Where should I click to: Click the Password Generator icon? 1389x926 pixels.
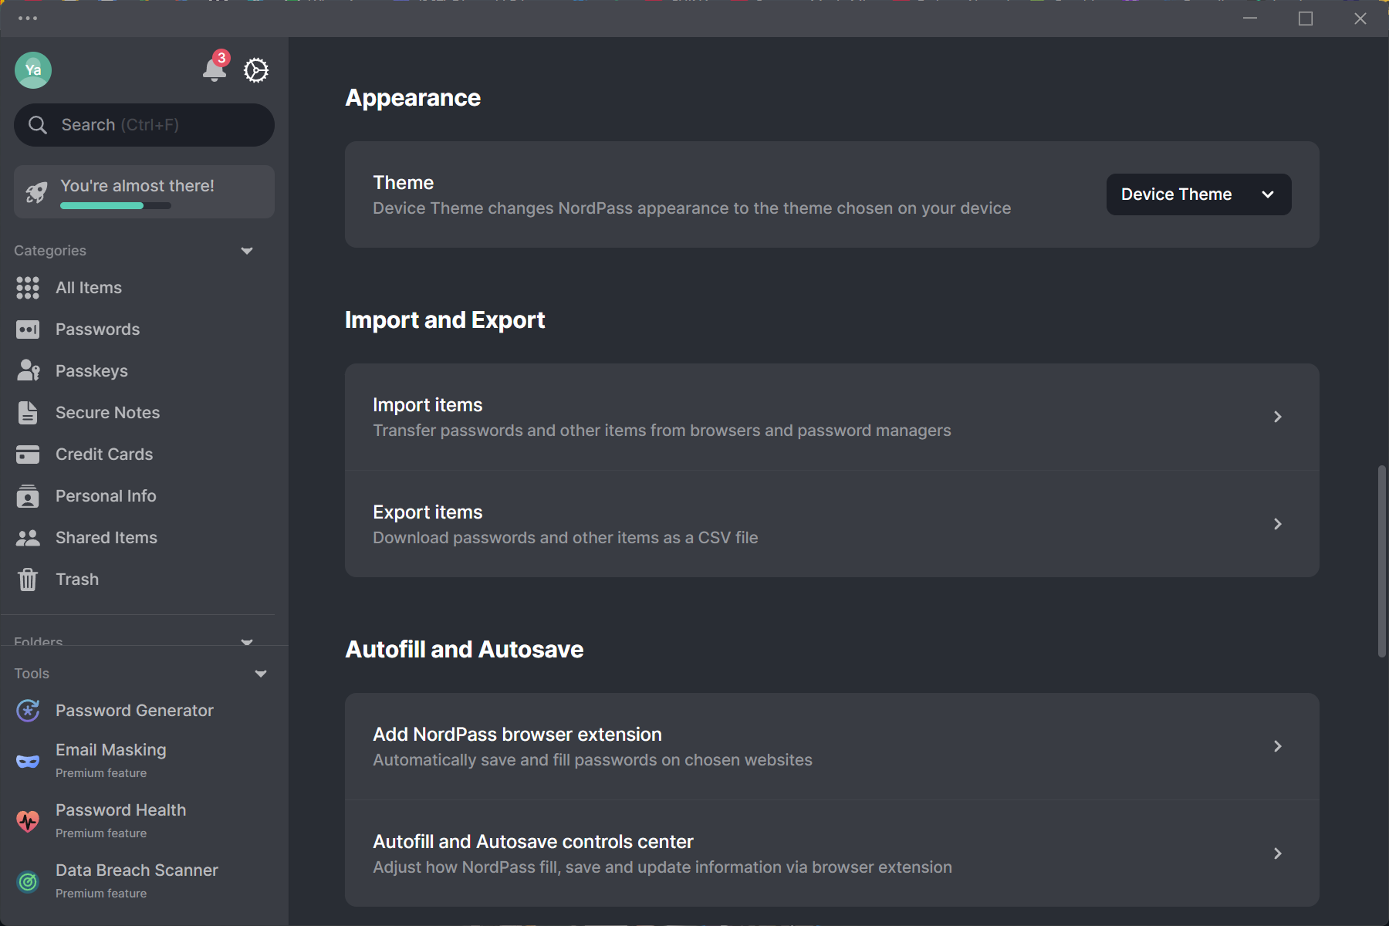28,711
